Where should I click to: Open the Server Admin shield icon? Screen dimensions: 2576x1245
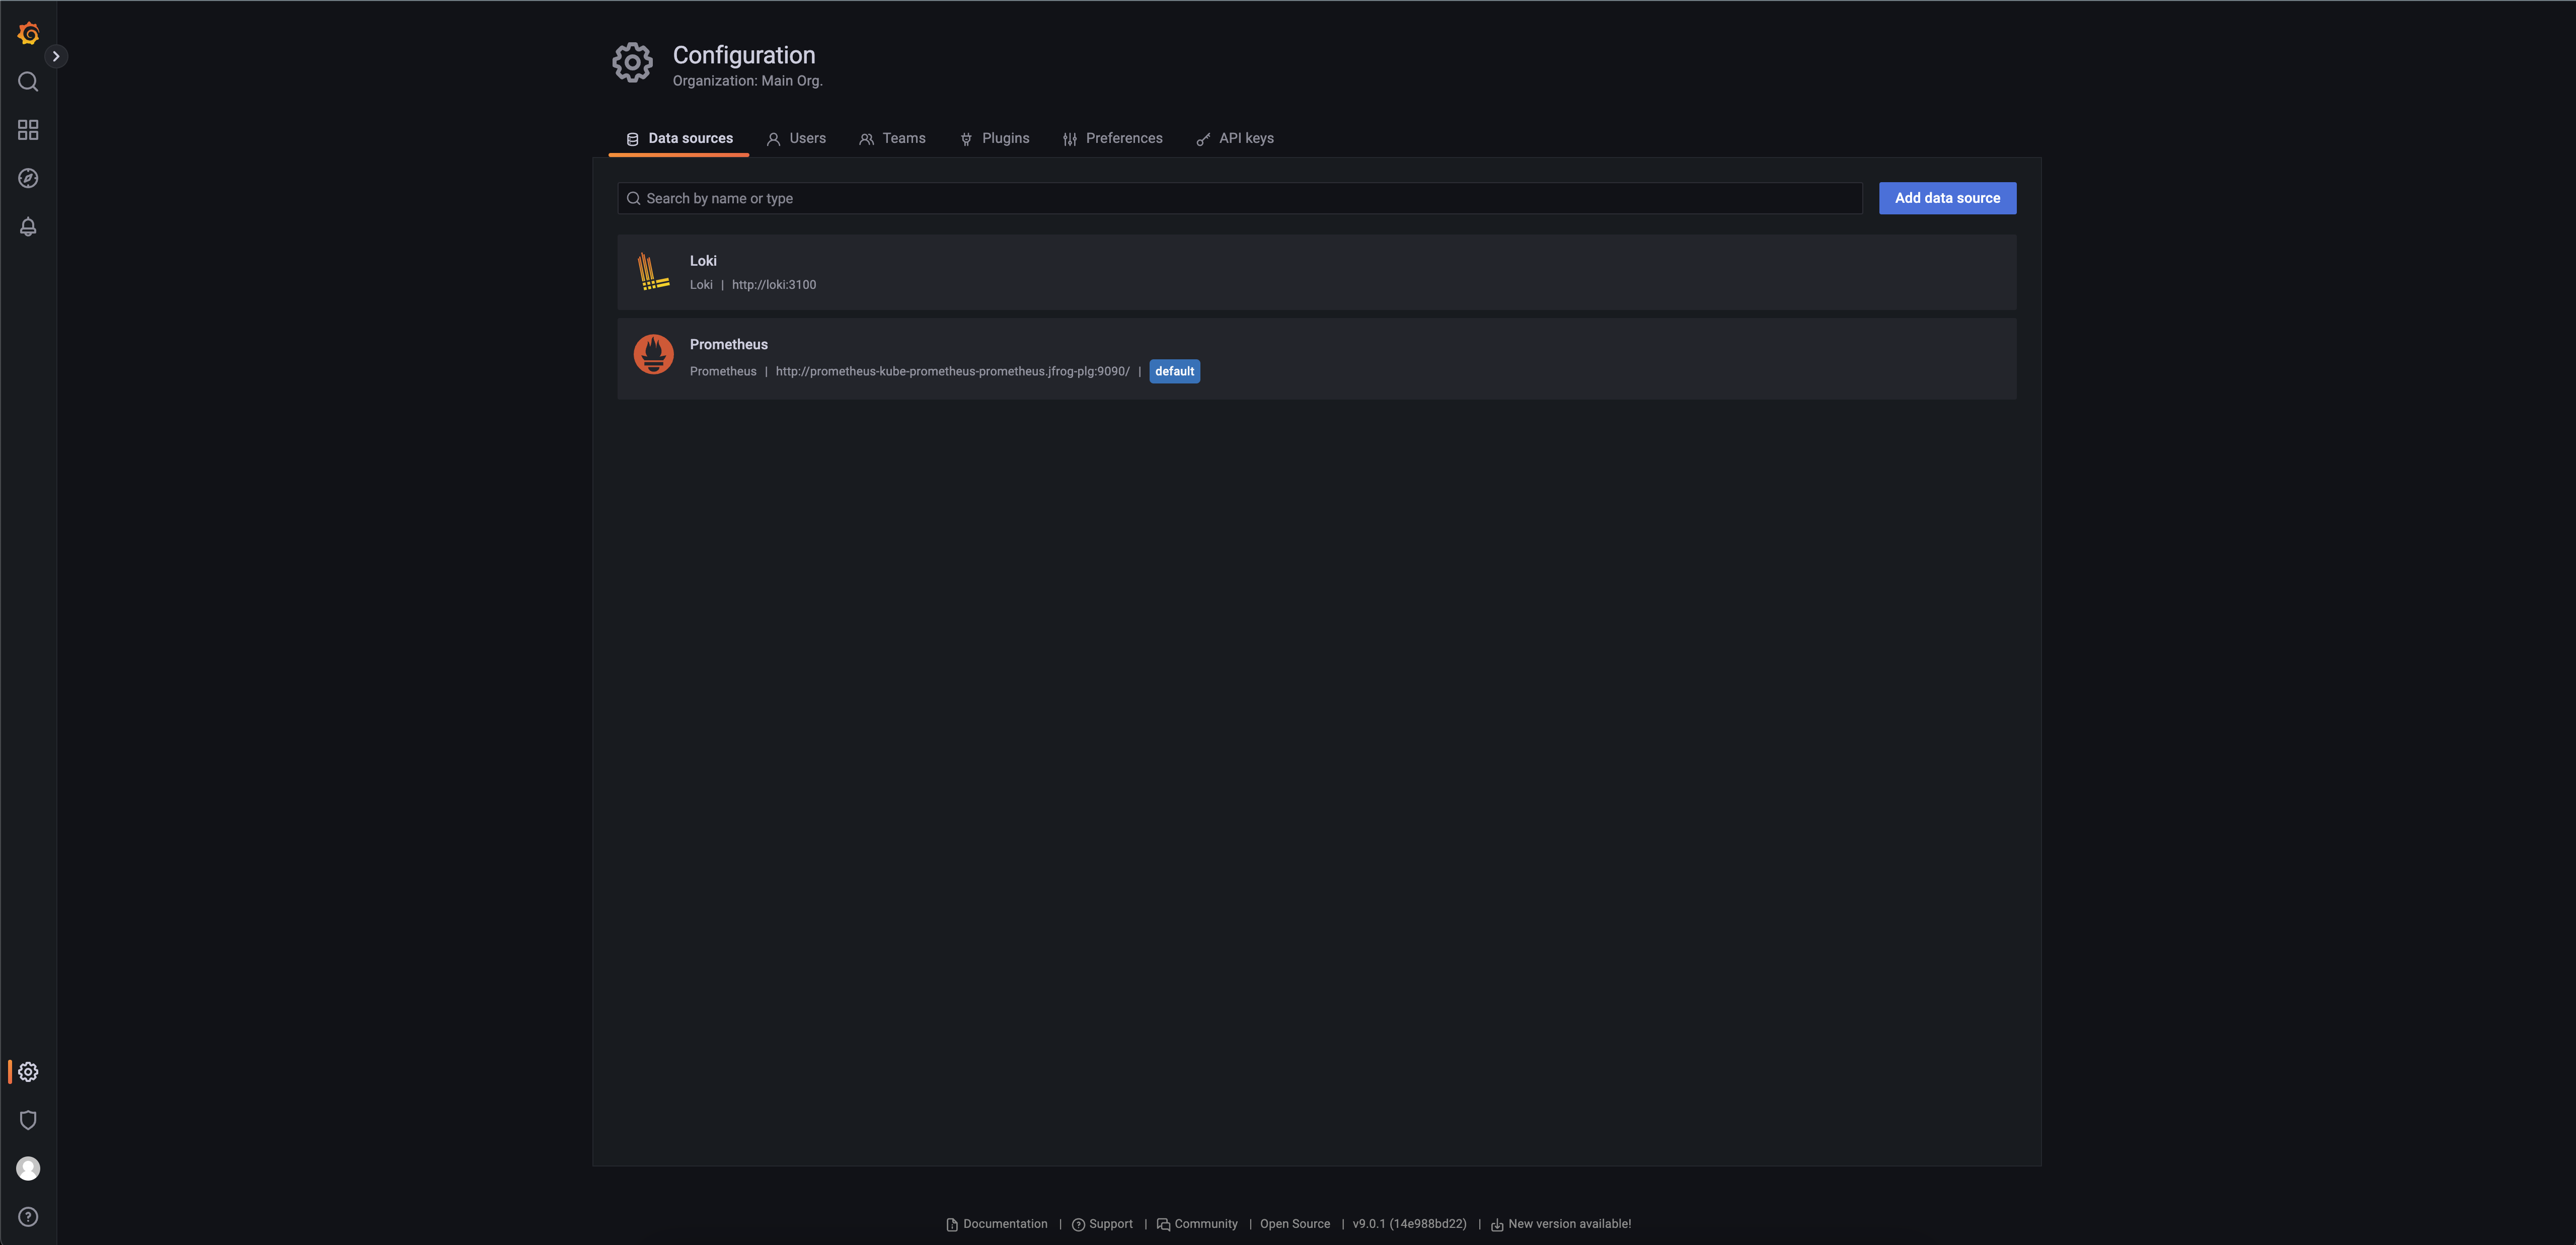pyautogui.click(x=28, y=1120)
